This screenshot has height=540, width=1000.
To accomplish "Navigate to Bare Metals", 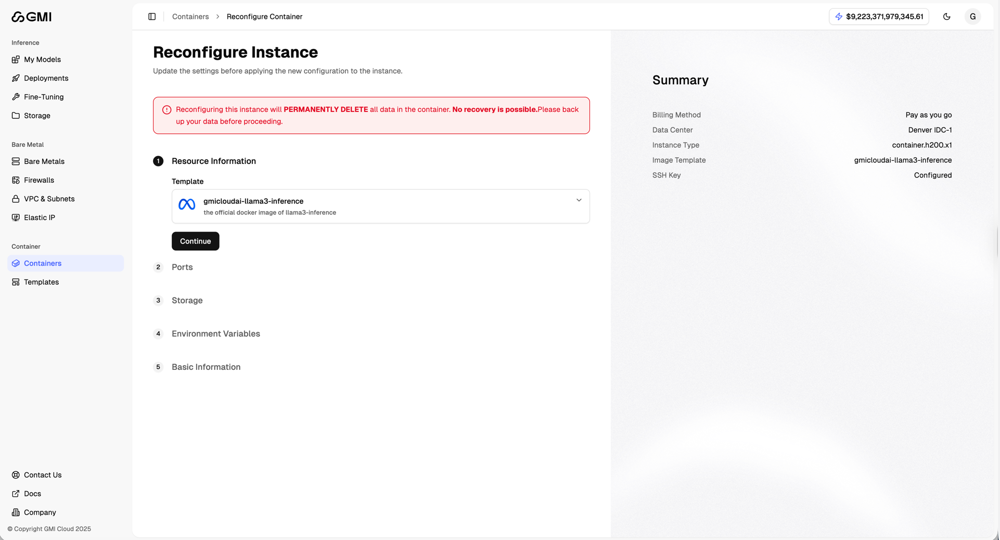I will point(66,161).
